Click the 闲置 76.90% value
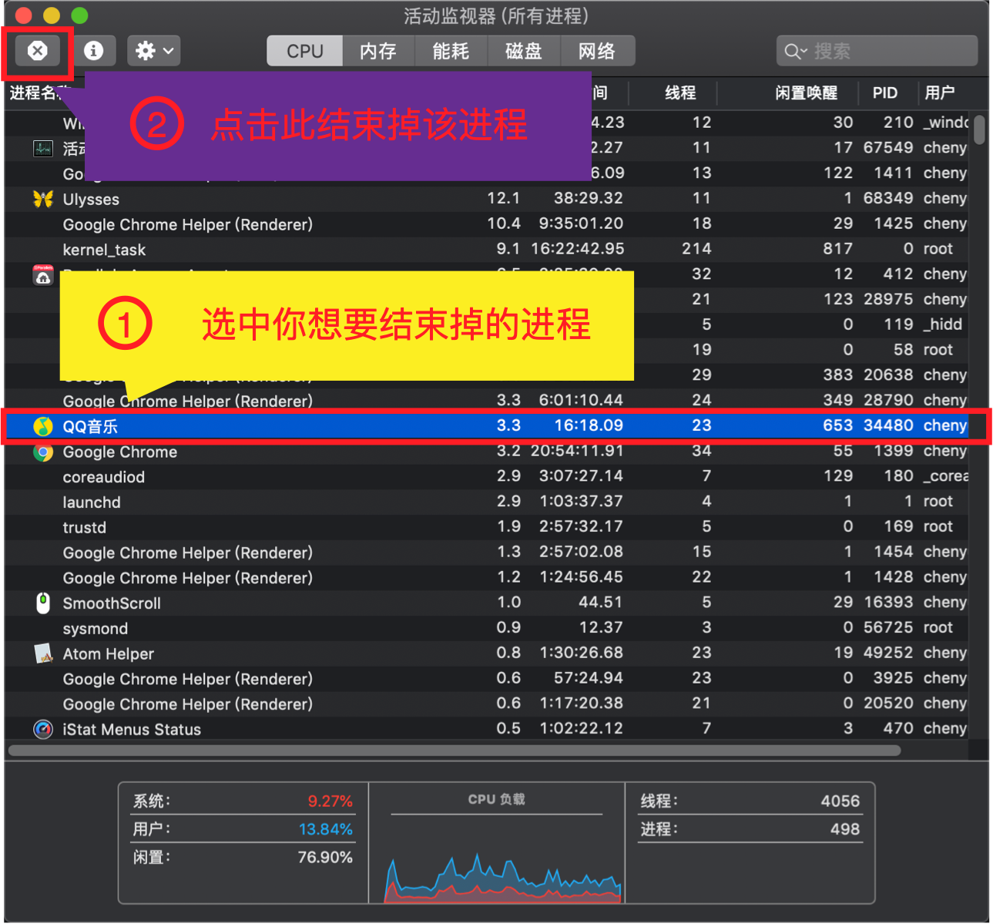993x924 pixels. click(x=326, y=858)
